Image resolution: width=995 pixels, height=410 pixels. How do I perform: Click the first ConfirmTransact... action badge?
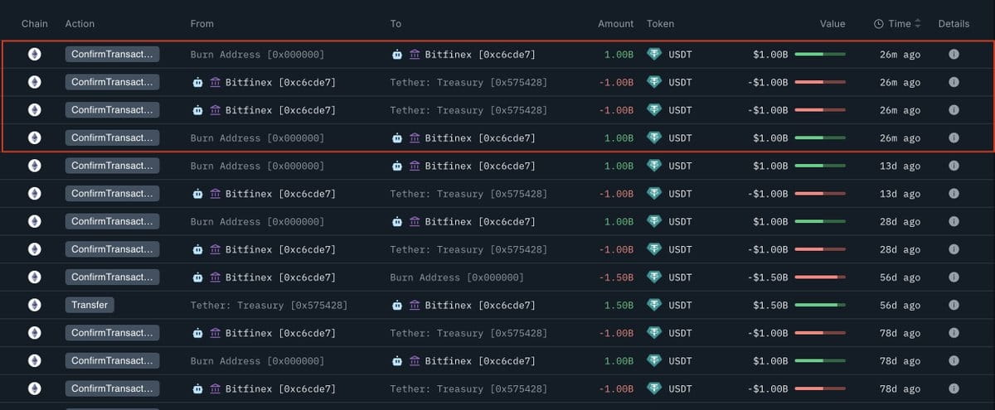tap(112, 54)
